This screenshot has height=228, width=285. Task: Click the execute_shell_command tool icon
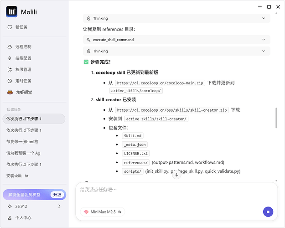[88, 40]
